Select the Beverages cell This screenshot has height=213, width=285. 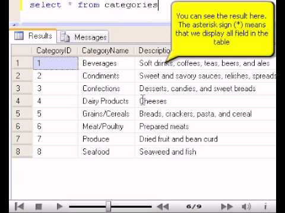[106, 63]
